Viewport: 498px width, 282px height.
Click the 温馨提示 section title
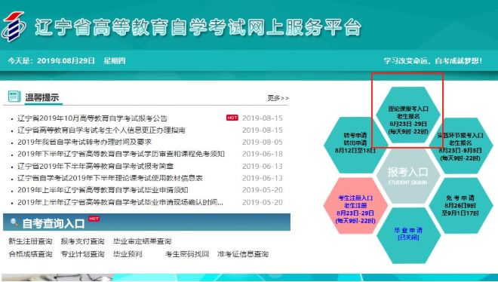pos(42,97)
